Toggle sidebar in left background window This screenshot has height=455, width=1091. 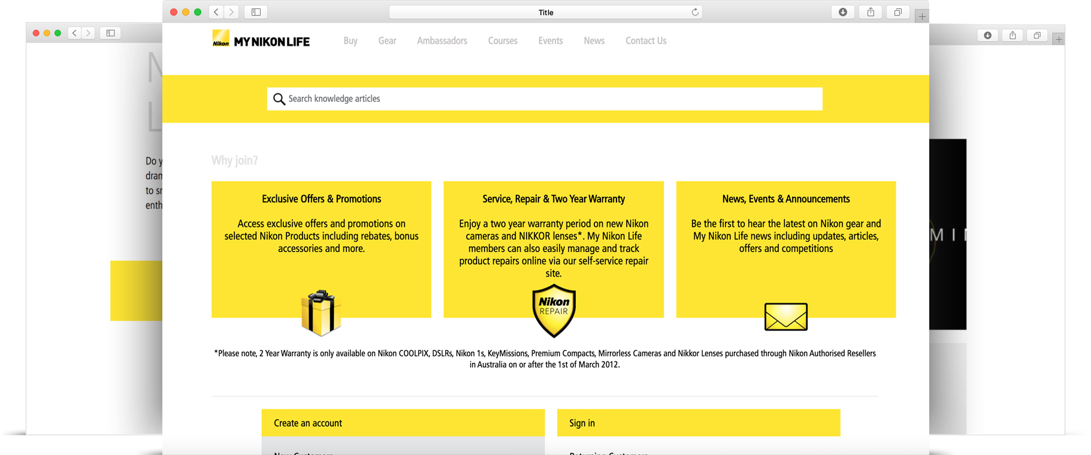pos(111,33)
